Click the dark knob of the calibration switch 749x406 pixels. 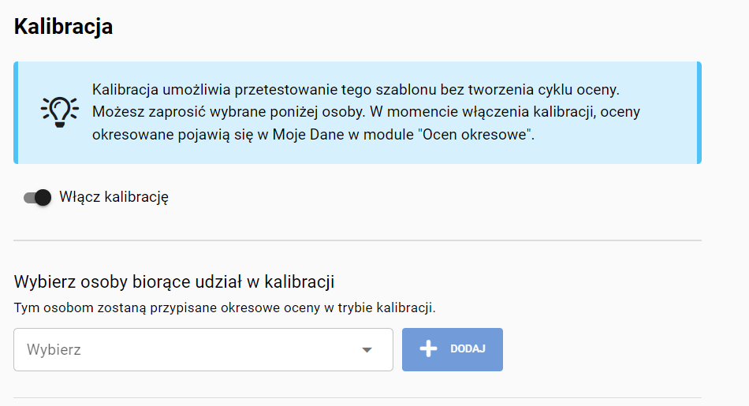tap(43, 197)
